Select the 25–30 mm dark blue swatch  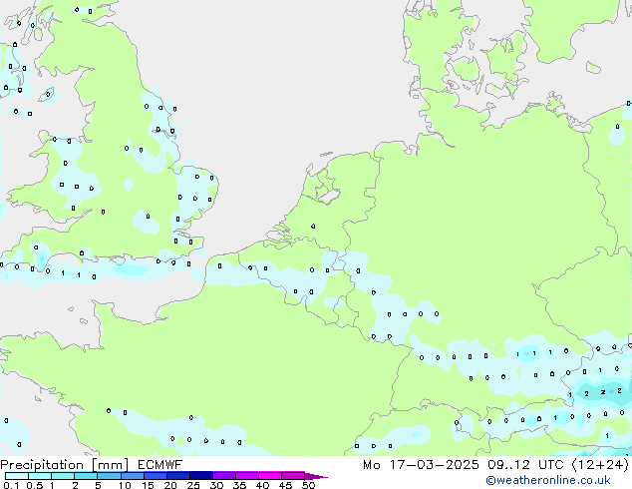tap(200, 476)
